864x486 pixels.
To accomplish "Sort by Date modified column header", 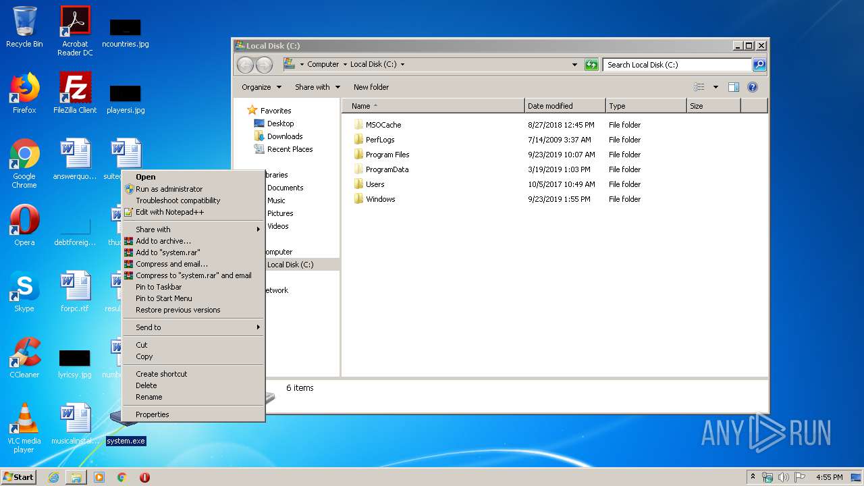I will tap(565, 106).
